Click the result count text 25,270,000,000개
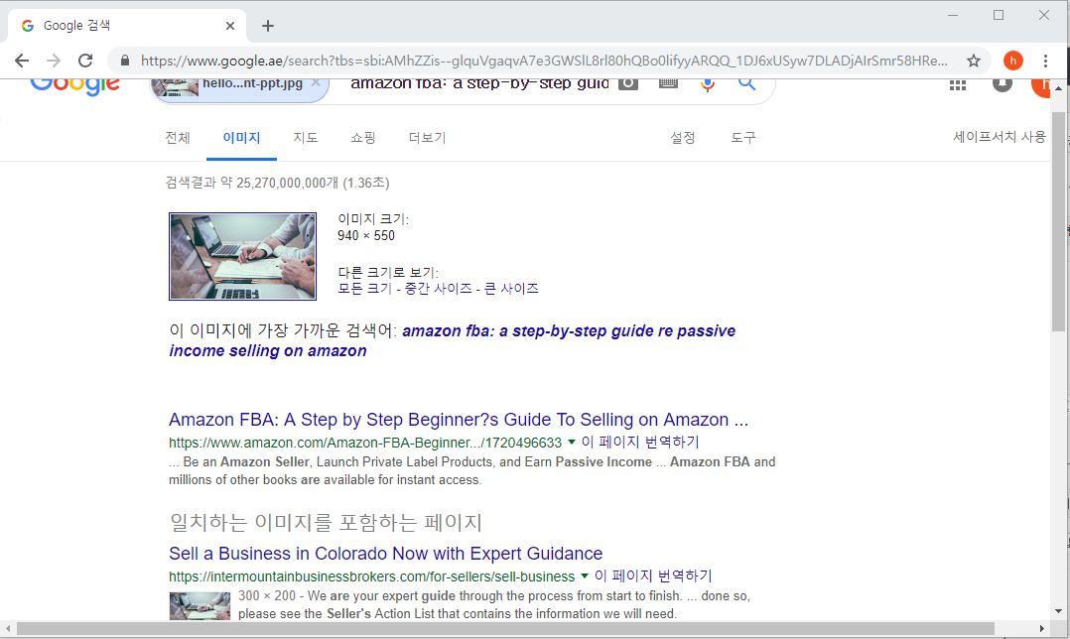The width and height of the screenshot is (1070, 639). [x=287, y=183]
